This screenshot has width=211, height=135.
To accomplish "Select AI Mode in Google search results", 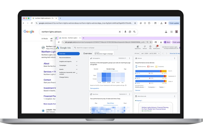I will (45, 39).
